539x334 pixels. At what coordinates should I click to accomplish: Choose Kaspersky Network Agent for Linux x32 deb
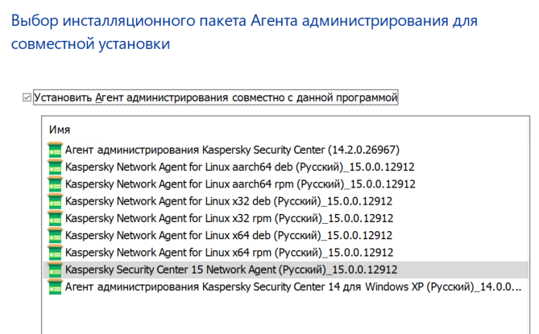[x=228, y=201]
